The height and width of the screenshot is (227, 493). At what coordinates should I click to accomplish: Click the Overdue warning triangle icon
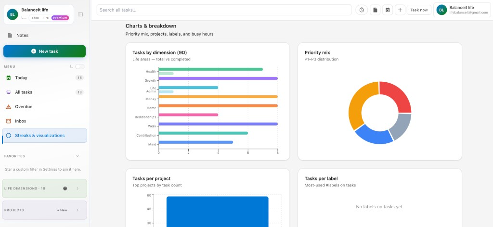click(9, 107)
